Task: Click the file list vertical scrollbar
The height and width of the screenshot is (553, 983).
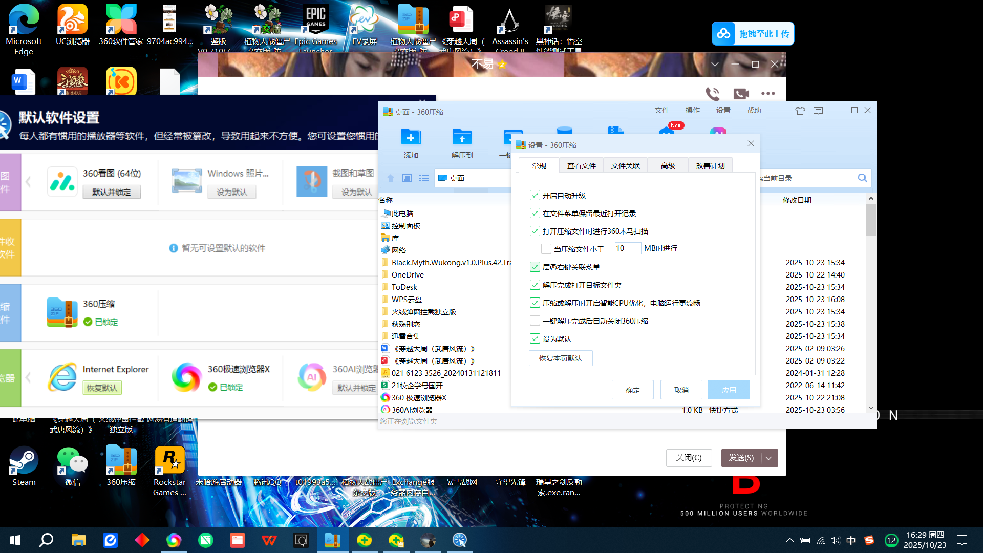Action: (871, 304)
